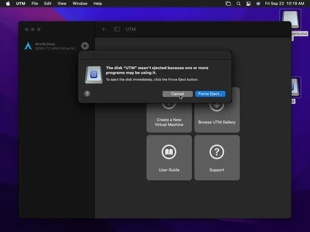Open the Support tile
The width and height of the screenshot is (310, 232).
tap(217, 158)
